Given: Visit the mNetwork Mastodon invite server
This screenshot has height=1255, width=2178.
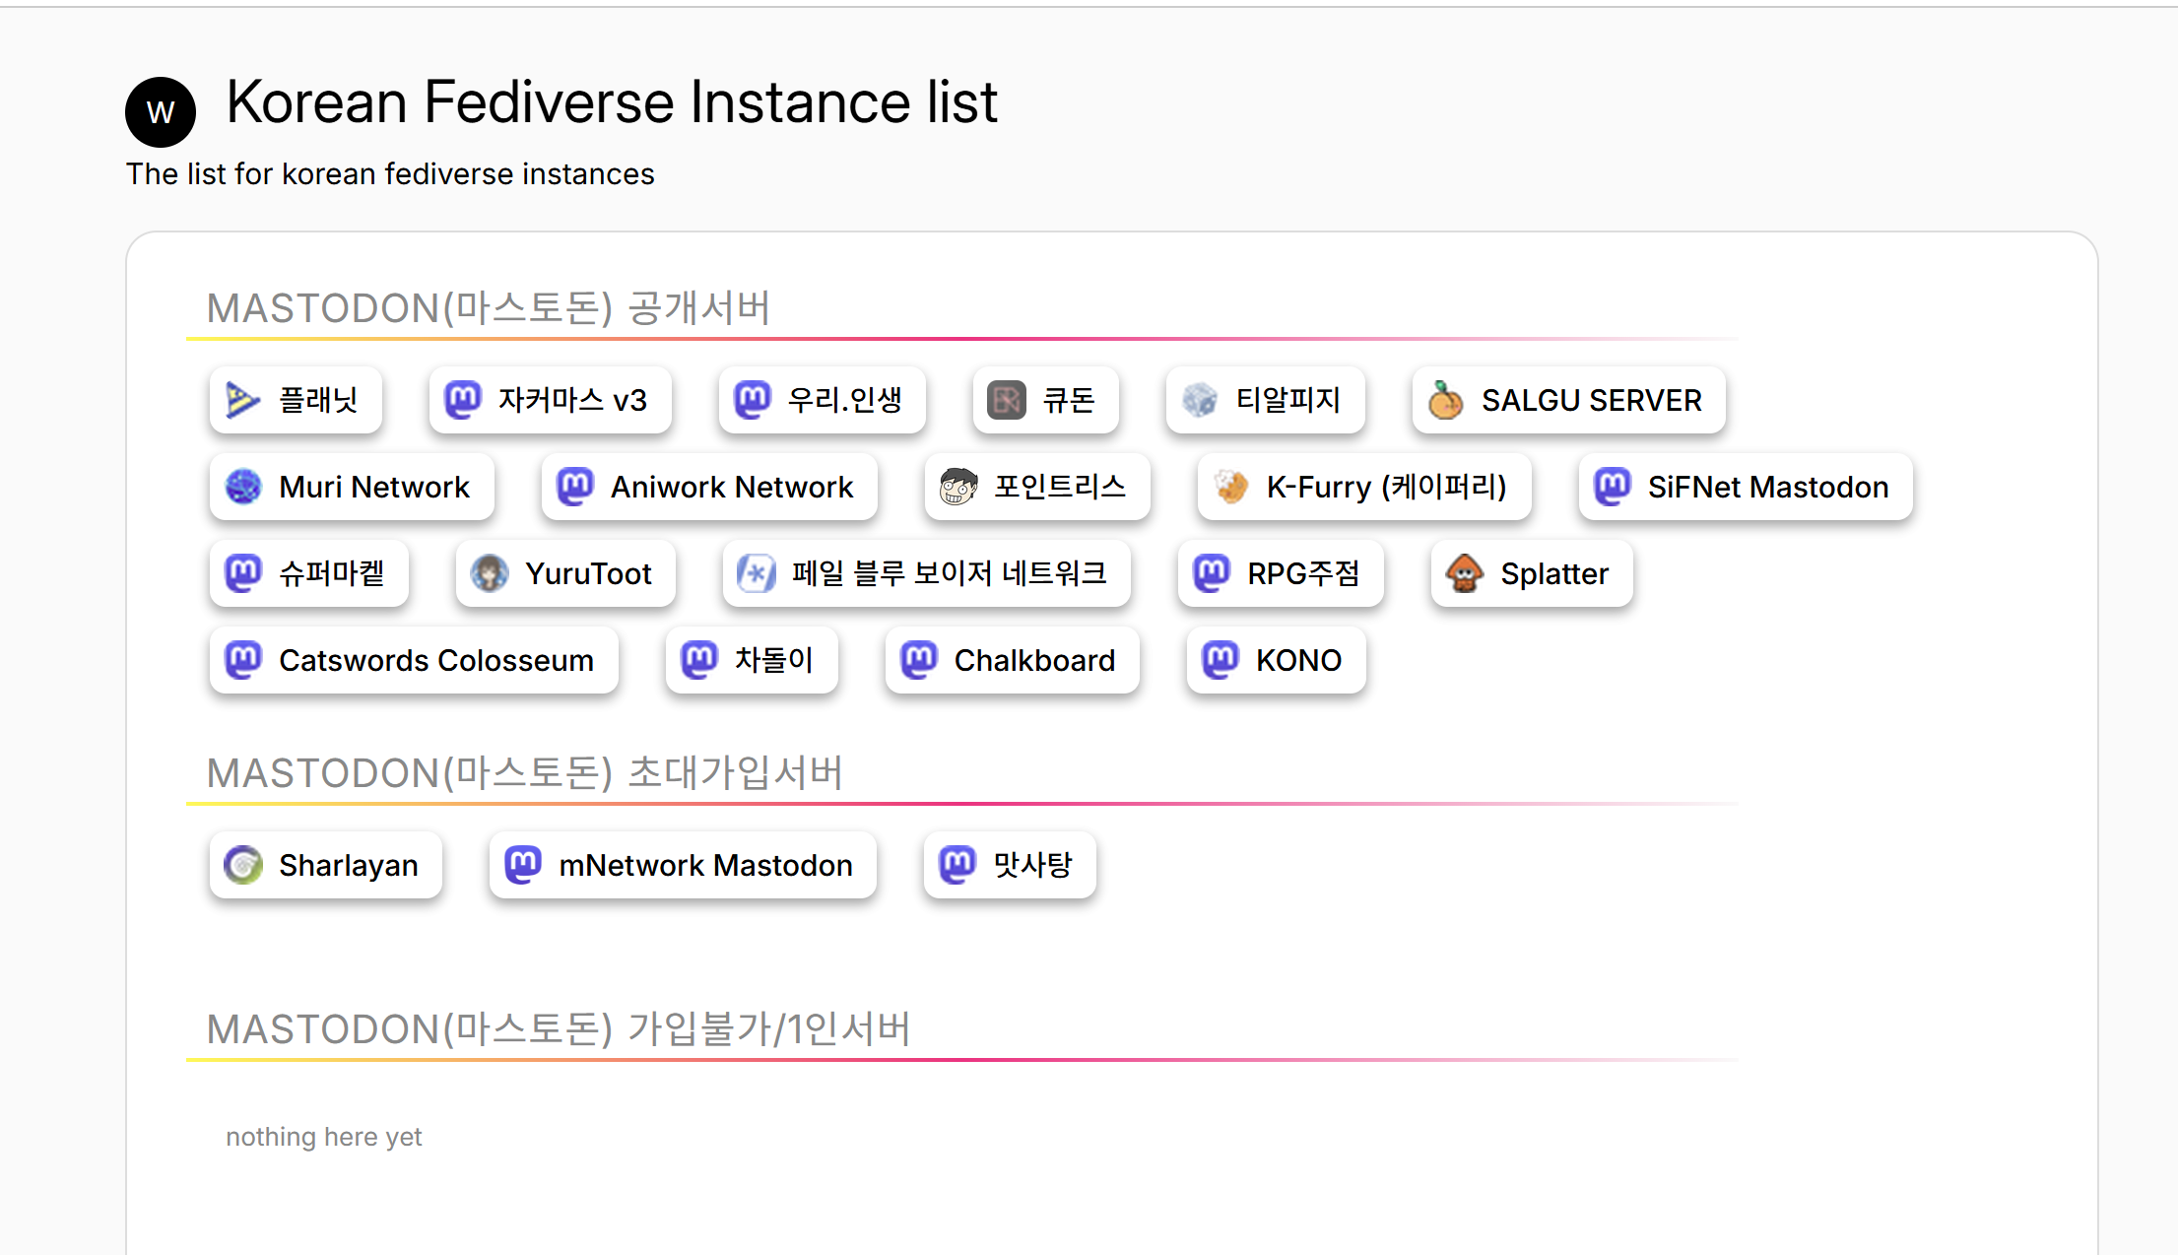Looking at the screenshot, I should (683, 865).
